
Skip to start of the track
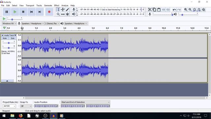point(31,12)
